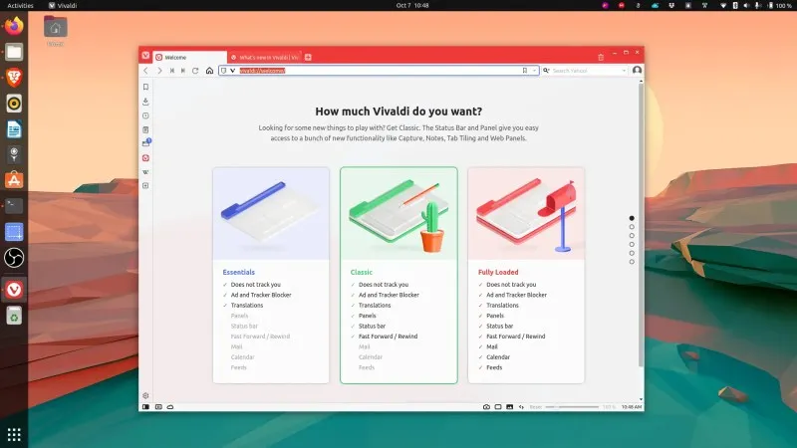797x448 pixels.
Task: Launch Firefox from the dock
Action: 14,26
